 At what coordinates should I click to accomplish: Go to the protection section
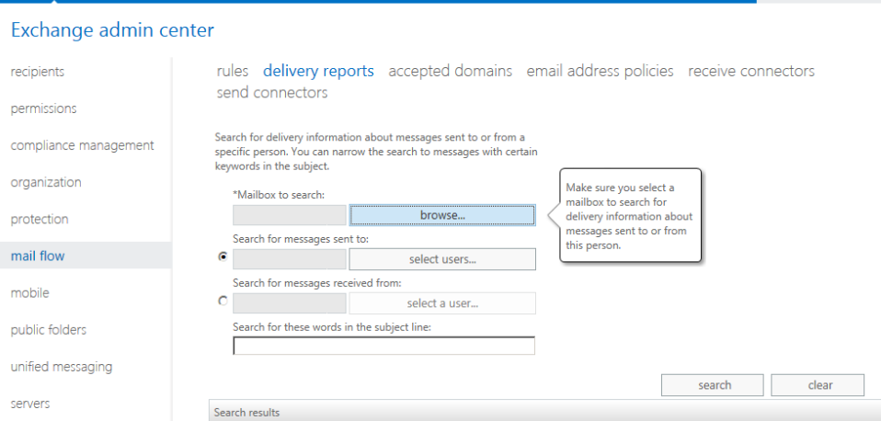pyautogui.click(x=40, y=219)
